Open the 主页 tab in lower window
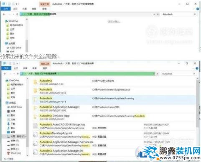The width and height of the screenshot is (201, 162). point(16,68)
